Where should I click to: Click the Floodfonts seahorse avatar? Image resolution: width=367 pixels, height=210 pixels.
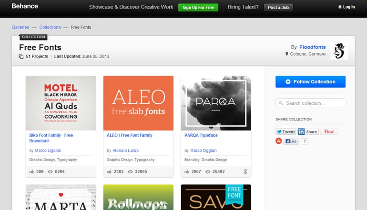point(339,51)
